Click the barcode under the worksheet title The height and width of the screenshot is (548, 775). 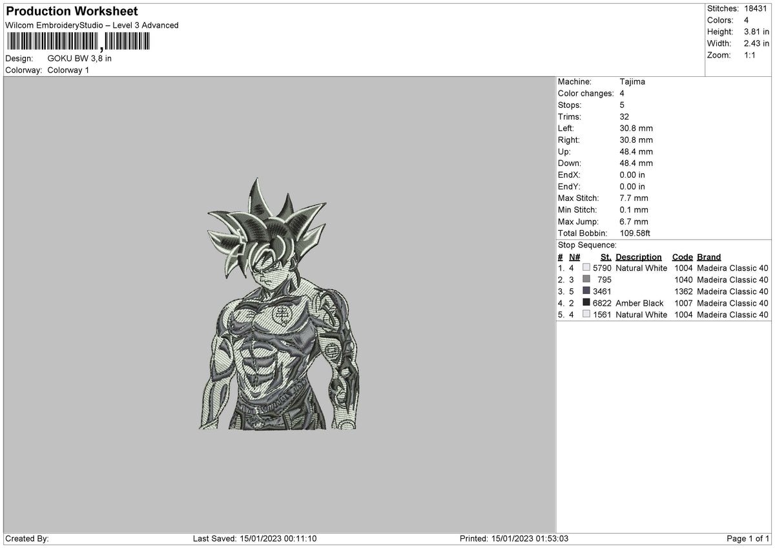coord(78,42)
